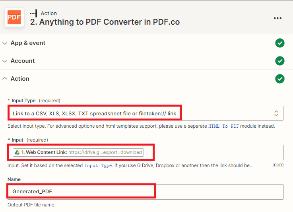Viewport: 293px width, 212px height.
Task: Click the 'HTML To PDF' module reference
Action: point(225,126)
